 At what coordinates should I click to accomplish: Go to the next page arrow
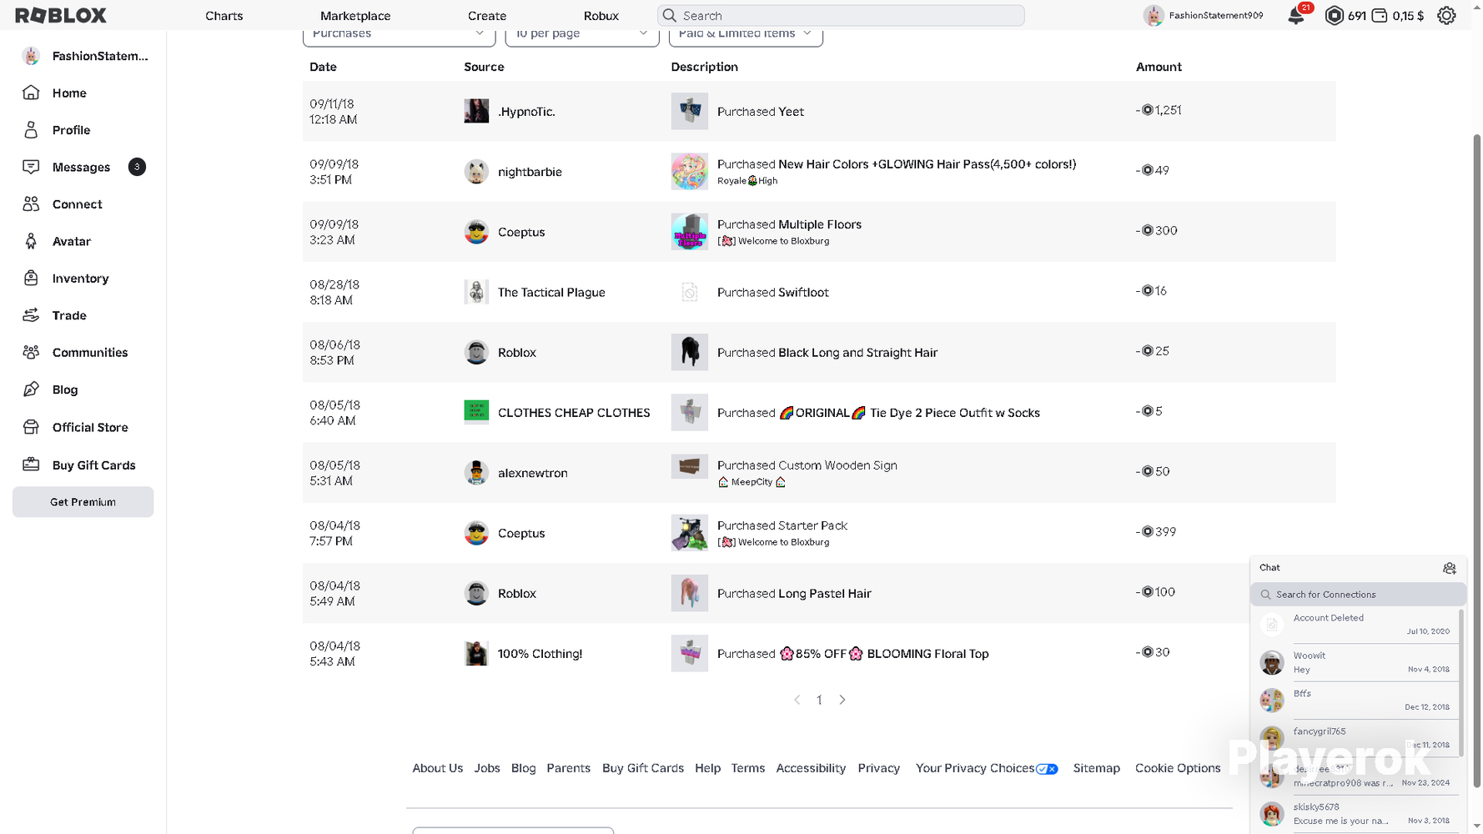point(842,700)
